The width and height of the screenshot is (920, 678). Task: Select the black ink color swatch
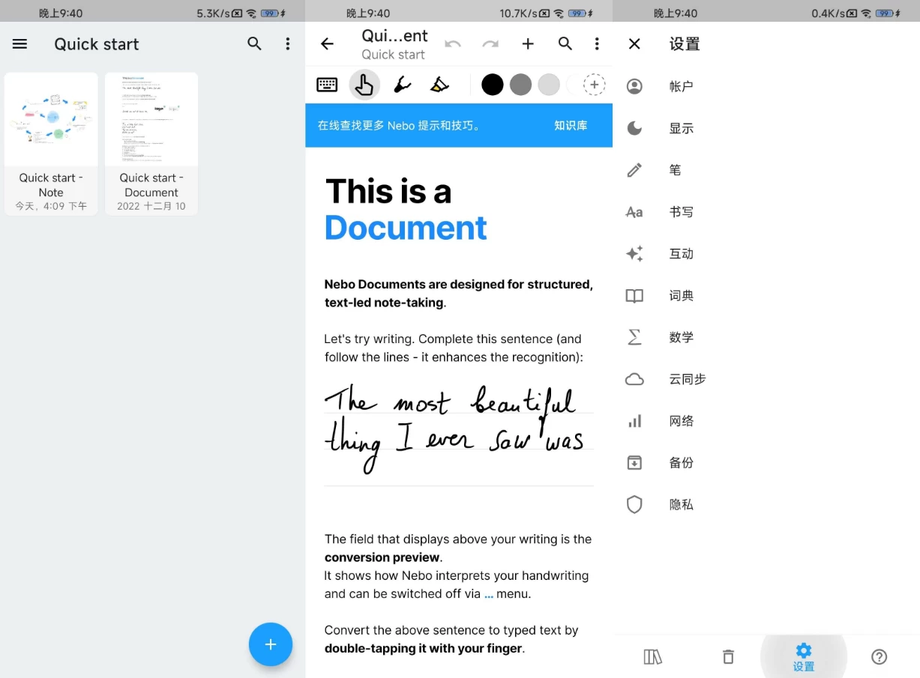(492, 84)
